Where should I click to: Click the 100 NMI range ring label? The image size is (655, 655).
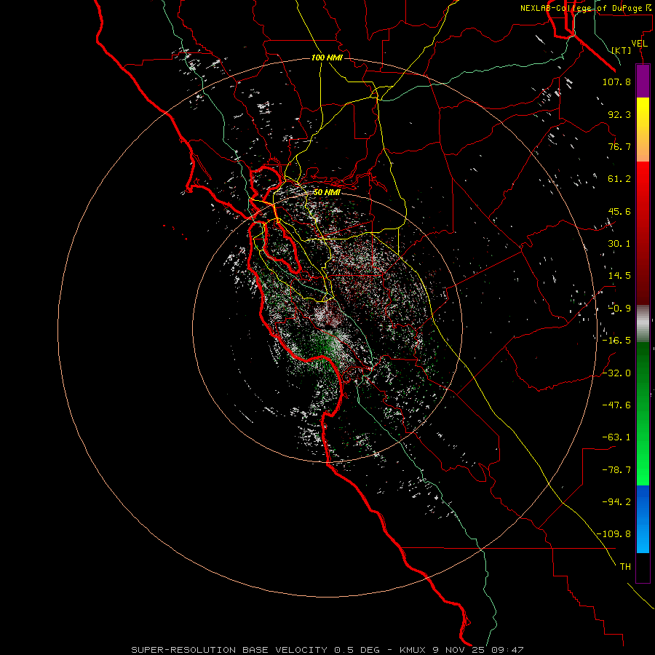pyautogui.click(x=327, y=57)
